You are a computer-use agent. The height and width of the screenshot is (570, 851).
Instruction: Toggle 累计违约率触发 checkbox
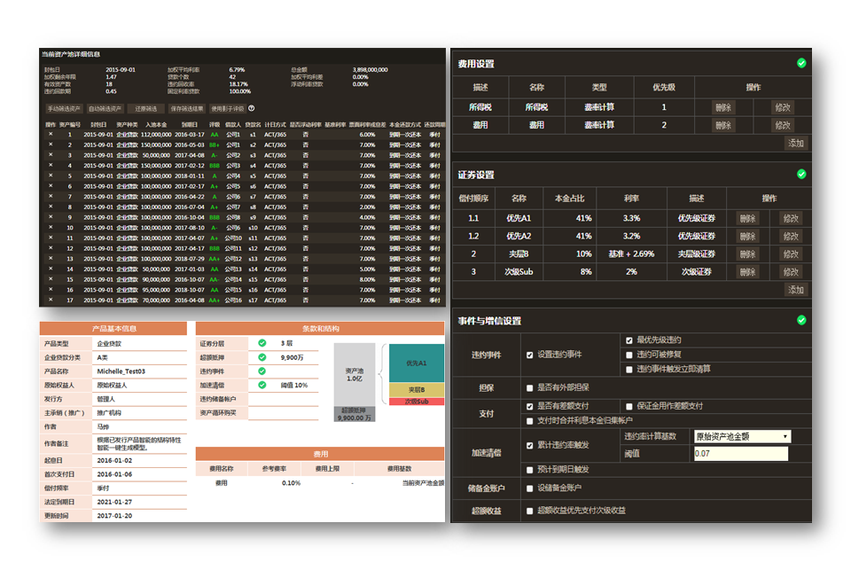pyautogui.click(x=530, y=446)
